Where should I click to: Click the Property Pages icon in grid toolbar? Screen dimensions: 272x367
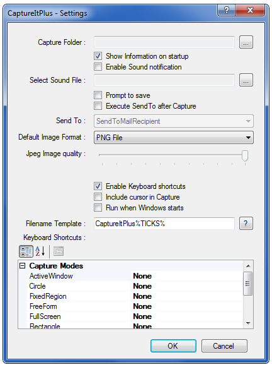coord(59,251)
